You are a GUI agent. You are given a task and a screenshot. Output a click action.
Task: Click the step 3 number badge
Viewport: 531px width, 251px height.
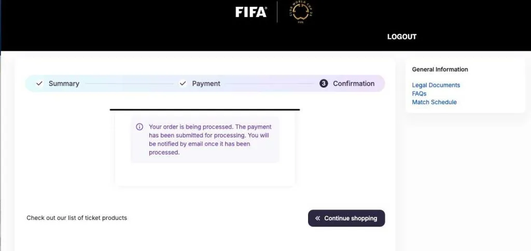324,83
